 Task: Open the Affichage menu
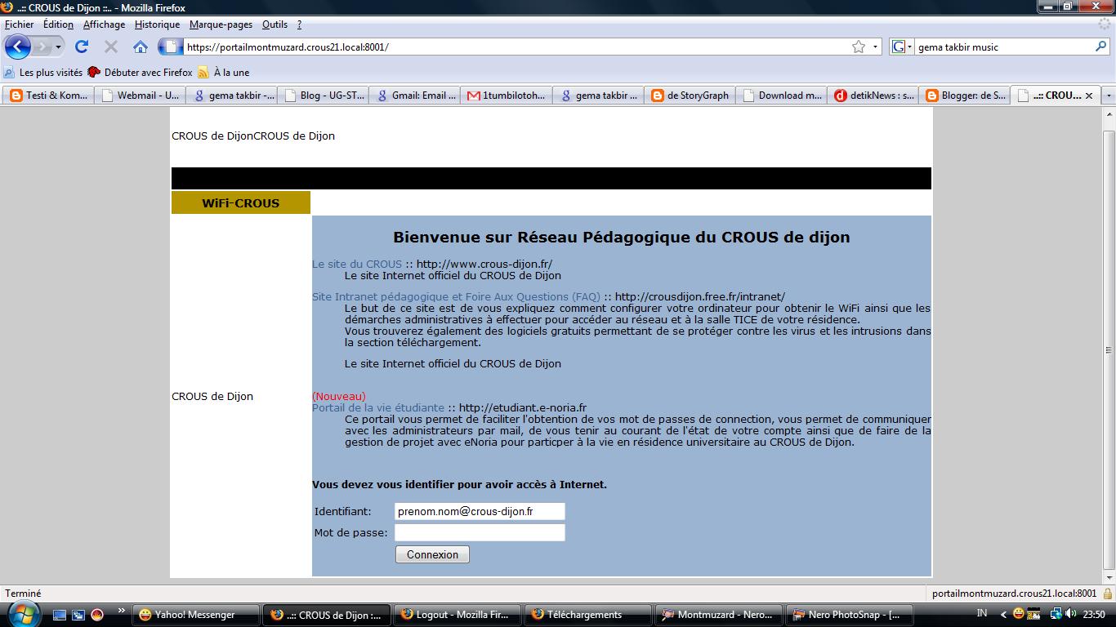tap(104, 24)
